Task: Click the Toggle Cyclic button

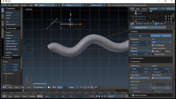Action: pyautogui.click(x=12, y=41)
